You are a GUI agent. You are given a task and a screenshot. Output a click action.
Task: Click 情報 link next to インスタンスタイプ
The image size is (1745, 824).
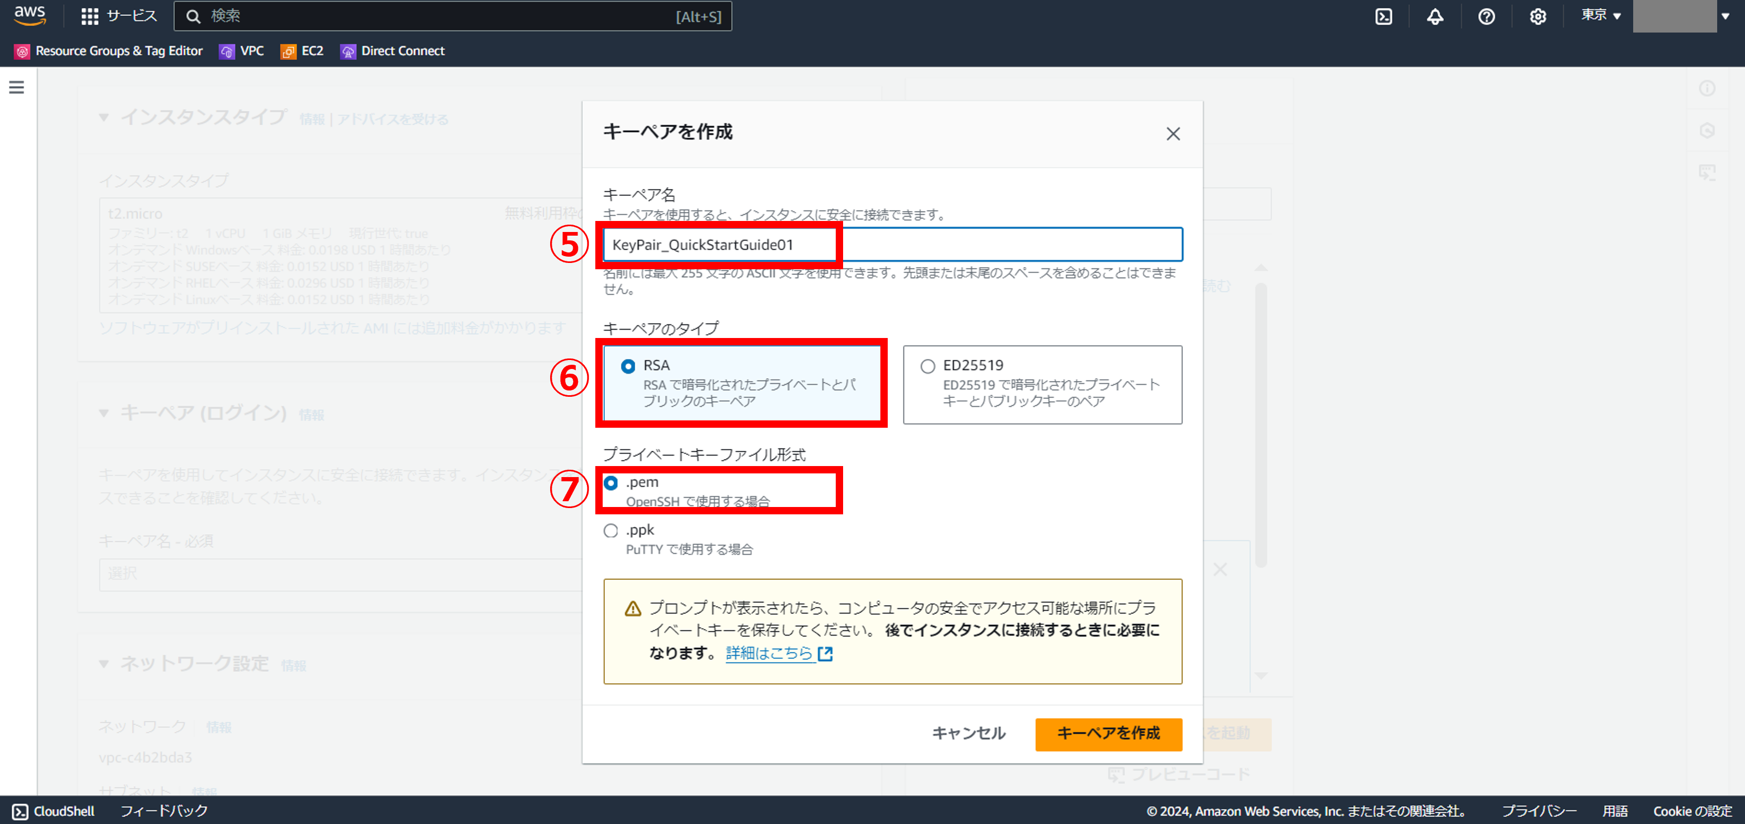click(x=312, y=119)
